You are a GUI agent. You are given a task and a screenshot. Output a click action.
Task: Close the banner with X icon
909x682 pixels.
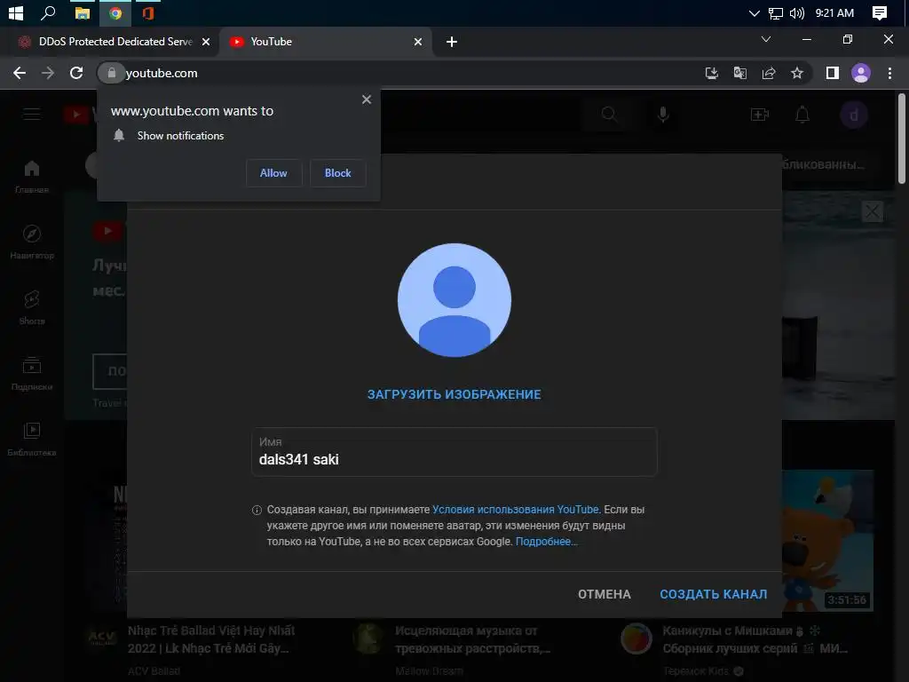tap(872, 211)
